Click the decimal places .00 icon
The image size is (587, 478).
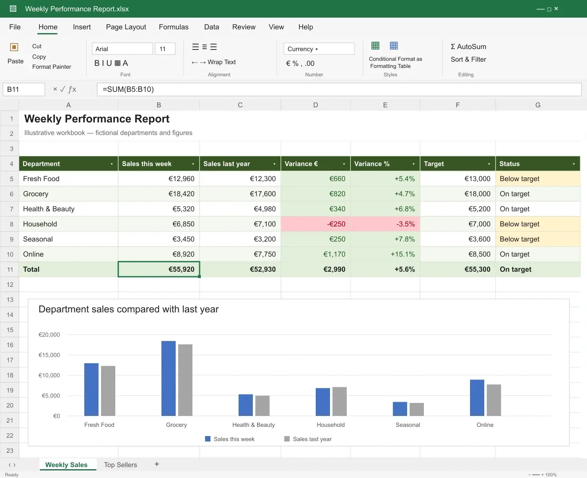pyautogui.click(x=309, y=64)
